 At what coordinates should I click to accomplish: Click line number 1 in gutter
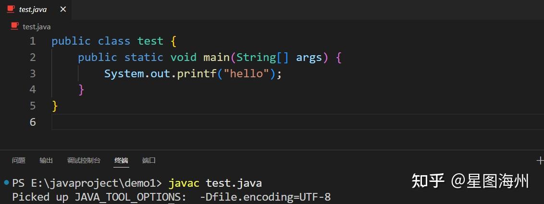click(x=33, y=41)
